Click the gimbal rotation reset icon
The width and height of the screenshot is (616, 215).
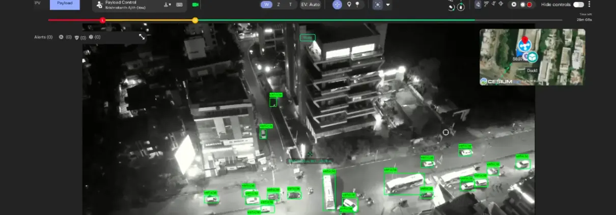click(451, 7)
